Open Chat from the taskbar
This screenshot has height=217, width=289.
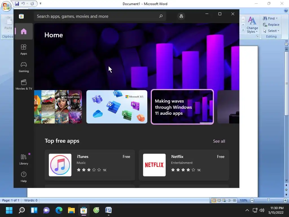(47, 210)
